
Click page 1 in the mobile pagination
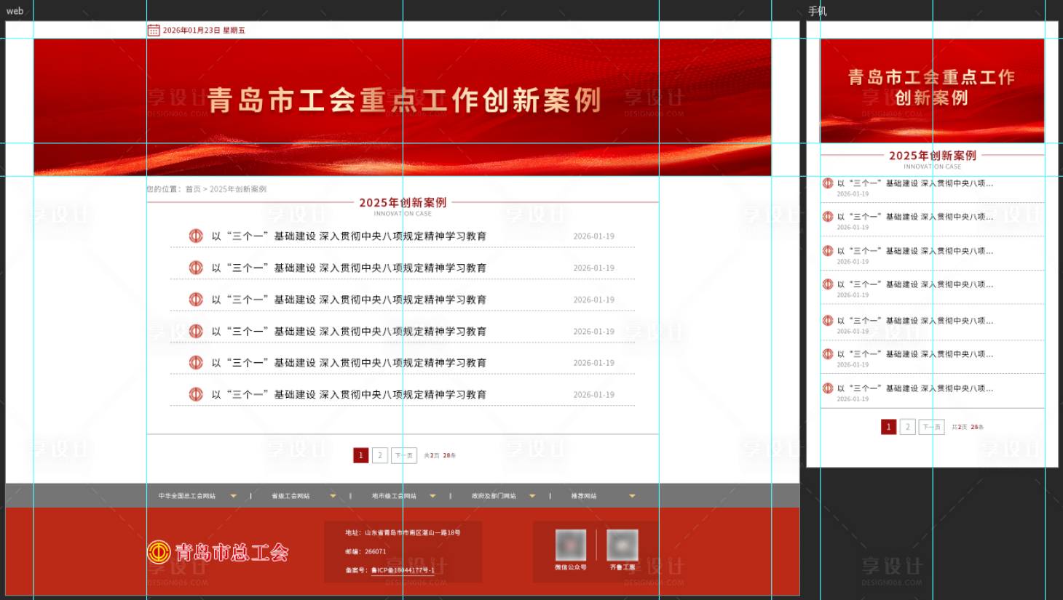pos(889,427)
